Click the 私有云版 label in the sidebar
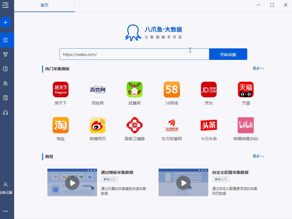Image resolution: width=292 pixels, height=219 pixels. [x=6, y=193]
